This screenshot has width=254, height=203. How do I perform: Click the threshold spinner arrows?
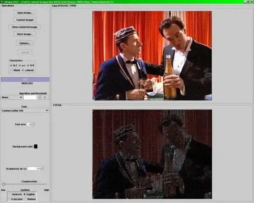click(x=39, y=97)
